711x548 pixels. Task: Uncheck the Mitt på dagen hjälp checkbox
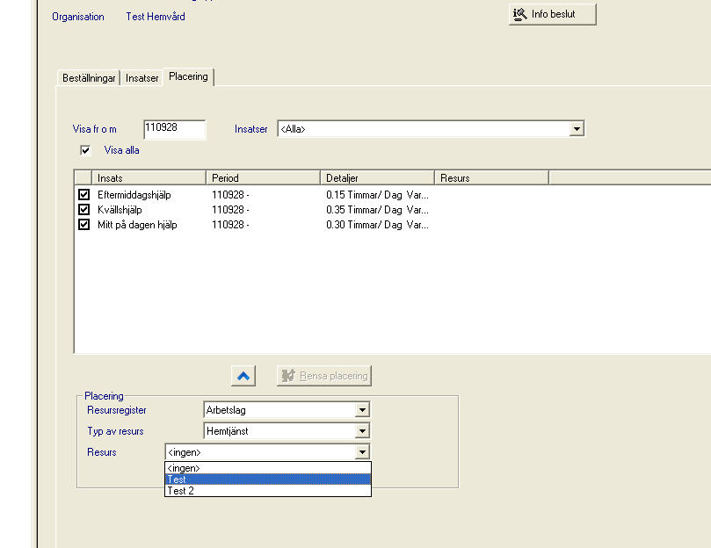83,225
